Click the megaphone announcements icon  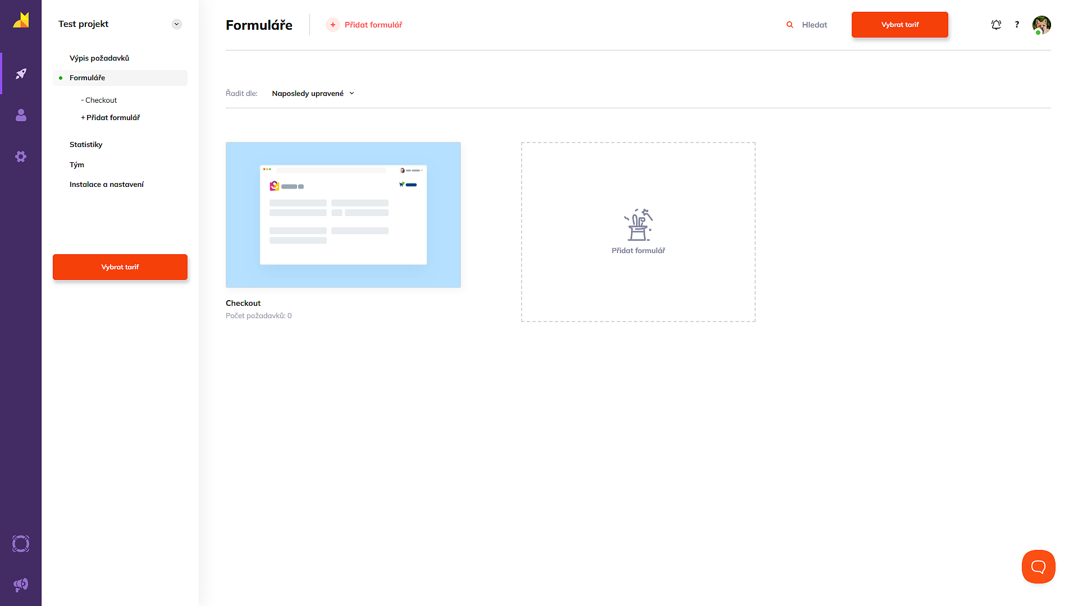tap(21, 585)
